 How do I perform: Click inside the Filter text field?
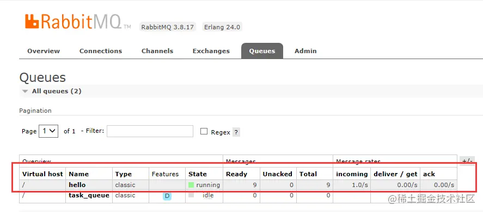pos(150,131)
